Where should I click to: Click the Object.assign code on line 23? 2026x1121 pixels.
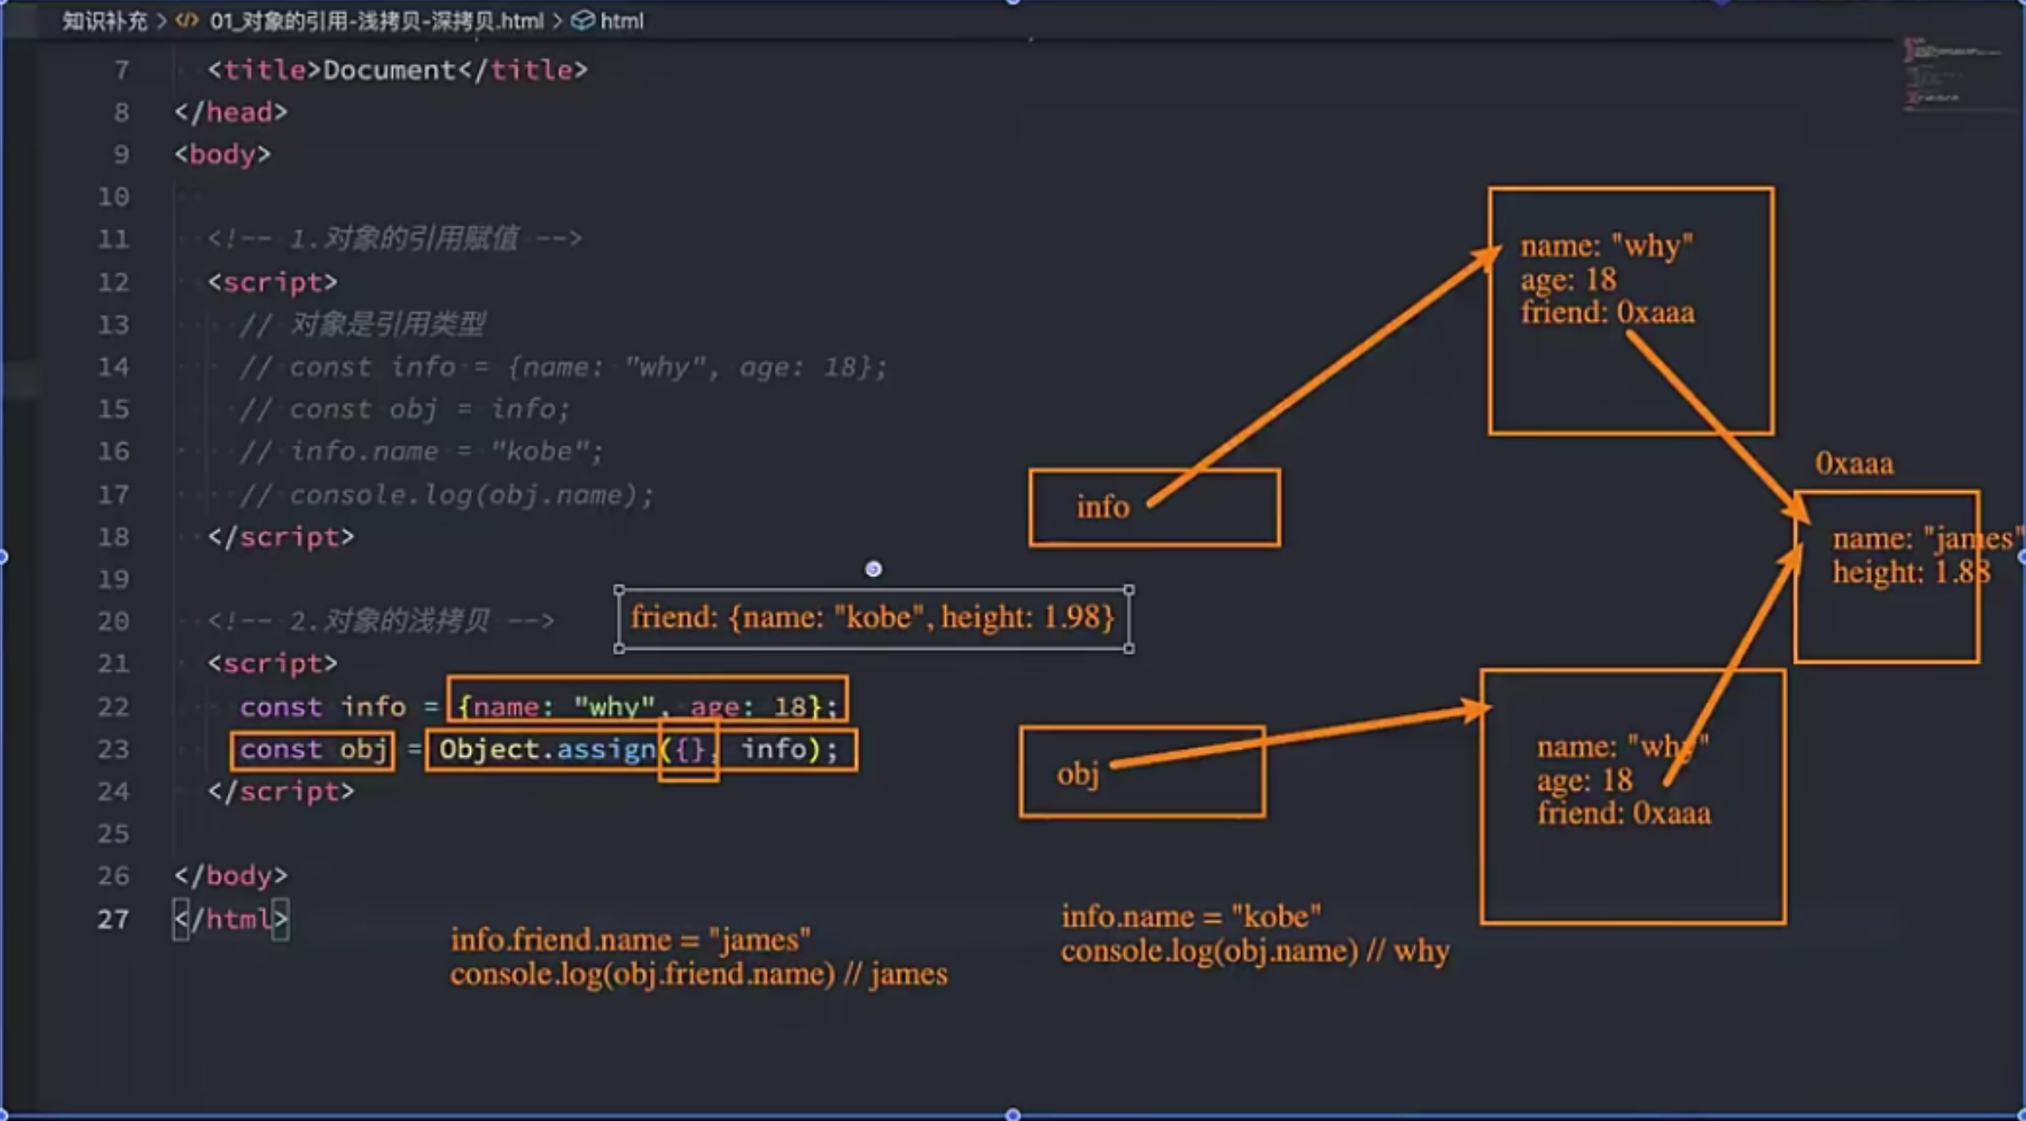pyautogui.click(x=547, y=749)
